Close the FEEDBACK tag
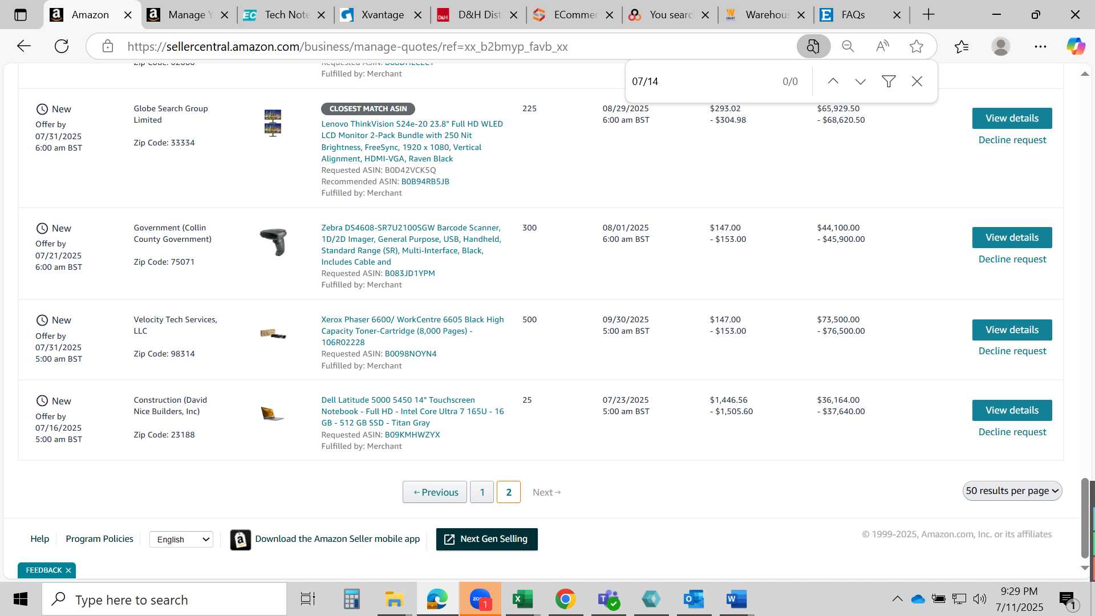The height and width of the screenshot is (616, 1095). pos(68,571)
